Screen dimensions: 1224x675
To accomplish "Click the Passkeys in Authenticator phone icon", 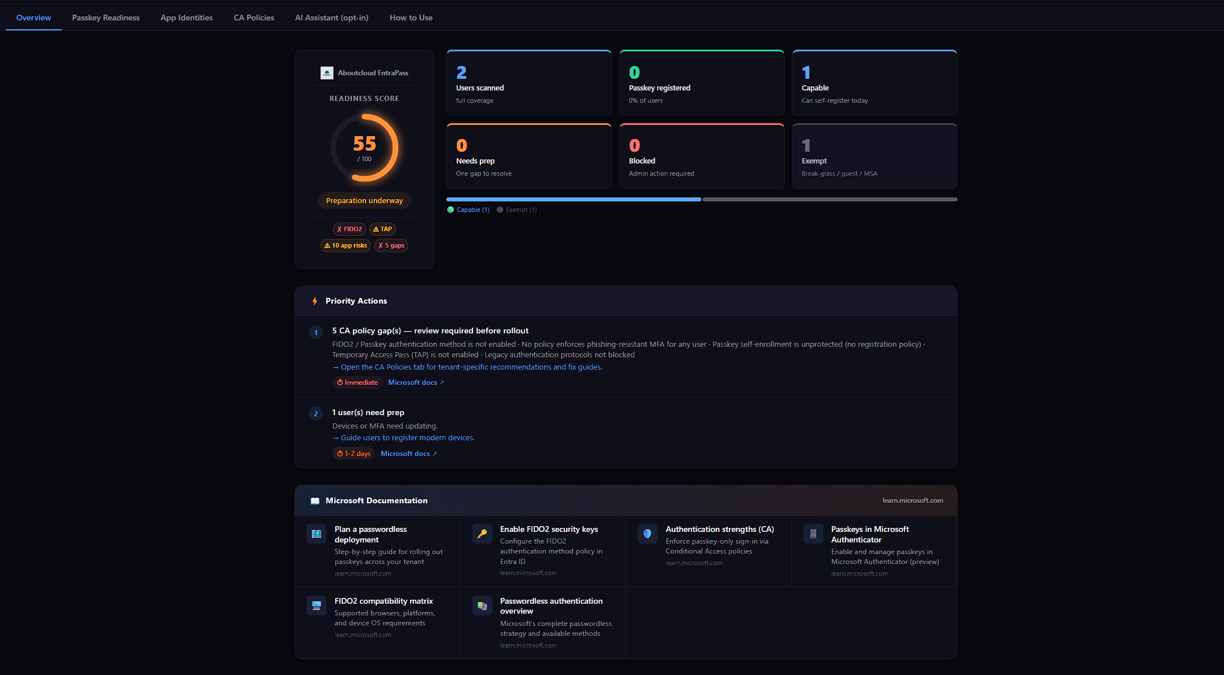I will (813, 534).
